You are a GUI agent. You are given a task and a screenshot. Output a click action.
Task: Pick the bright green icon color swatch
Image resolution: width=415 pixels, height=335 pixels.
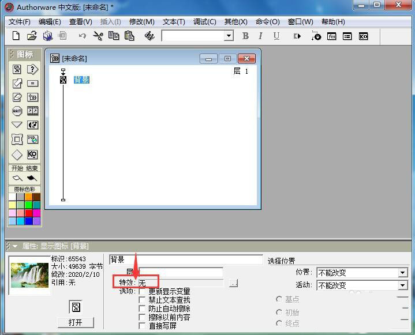point(28,205)
